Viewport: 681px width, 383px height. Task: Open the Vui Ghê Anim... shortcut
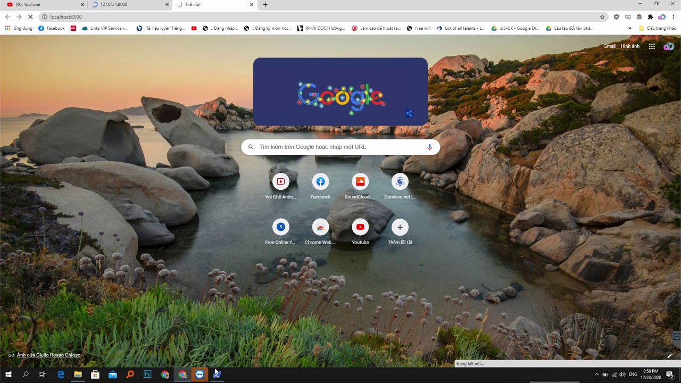pos(280,187)
